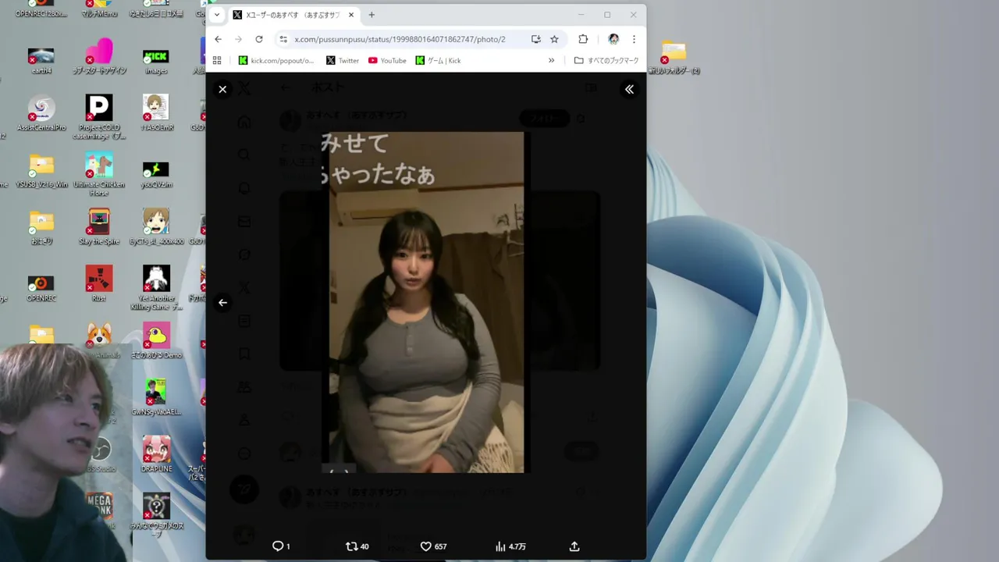Viewport: 999px width, 562px height.
Task: Click the repost icon showing 40
Action: click(357, 546)
